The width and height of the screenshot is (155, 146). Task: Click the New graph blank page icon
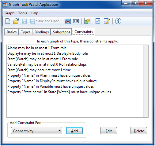coord(8,21)
